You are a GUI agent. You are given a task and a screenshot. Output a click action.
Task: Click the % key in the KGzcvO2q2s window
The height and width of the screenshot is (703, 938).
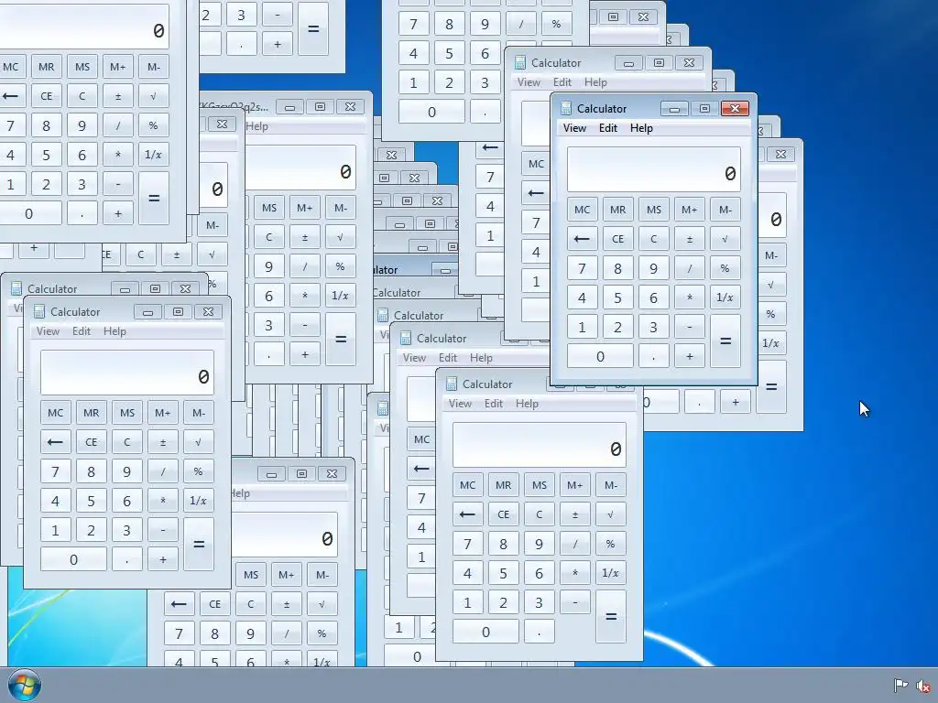pyautogui.click(x=341, y=266)
